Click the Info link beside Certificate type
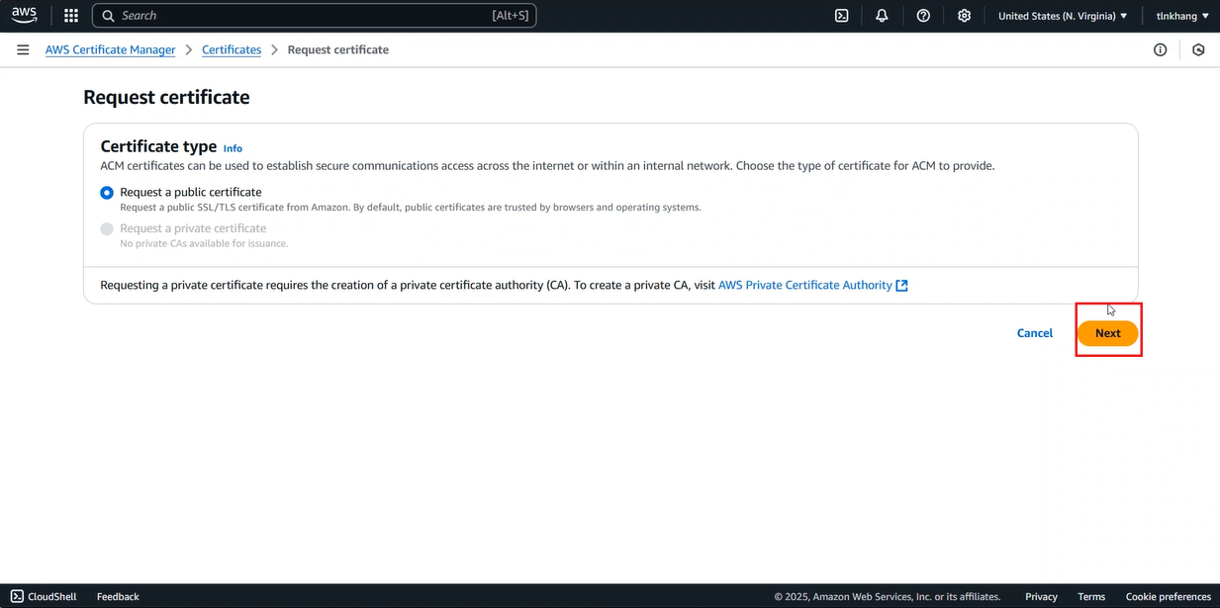 (233, 148)
